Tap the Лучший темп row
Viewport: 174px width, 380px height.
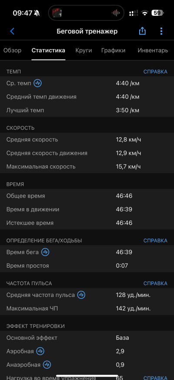click(x=87, y=111)
